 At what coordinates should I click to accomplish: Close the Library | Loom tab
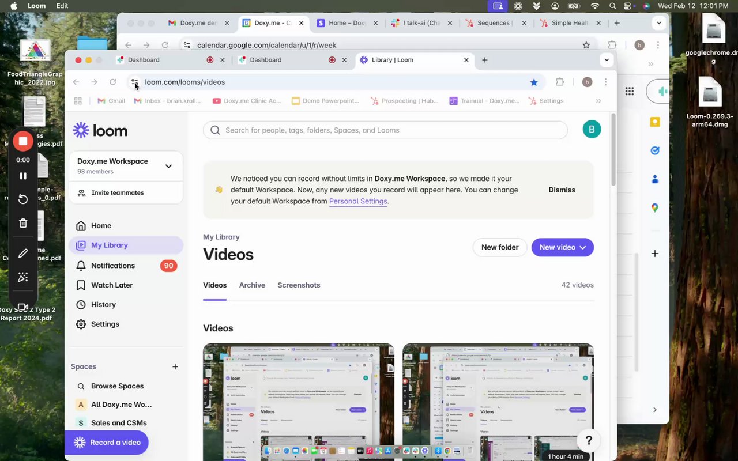pyautogui.click(x=466, y=60)
